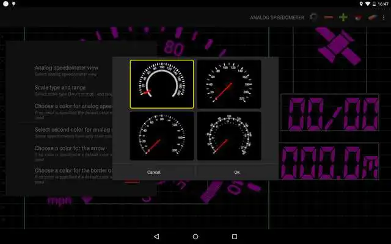Tap the rotate/refresh icon in toolbar
The width and height of the screenshot is (391, 244).
coord(313,17)
